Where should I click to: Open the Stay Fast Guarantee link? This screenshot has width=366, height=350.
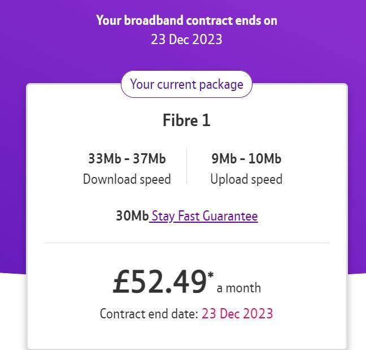tap(204, 216)
